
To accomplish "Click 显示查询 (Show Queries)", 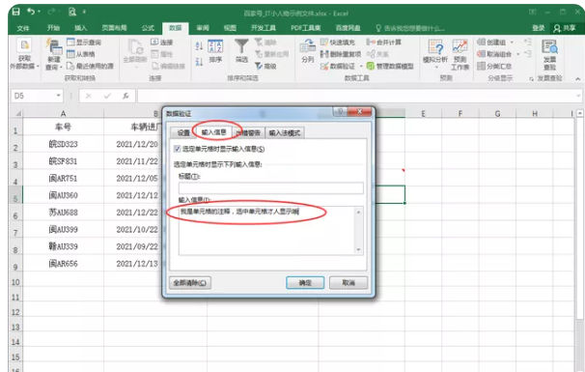I will coord(84,43).
